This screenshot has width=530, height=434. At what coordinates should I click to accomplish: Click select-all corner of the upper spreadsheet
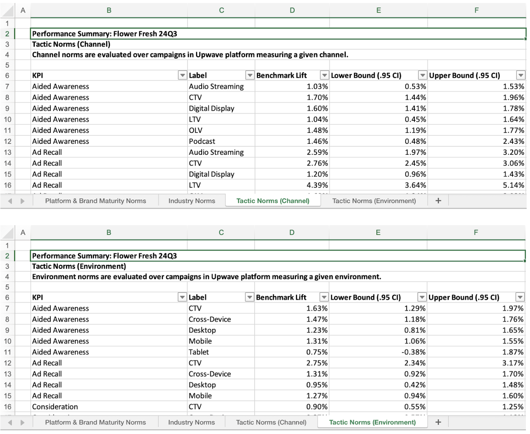8,11
